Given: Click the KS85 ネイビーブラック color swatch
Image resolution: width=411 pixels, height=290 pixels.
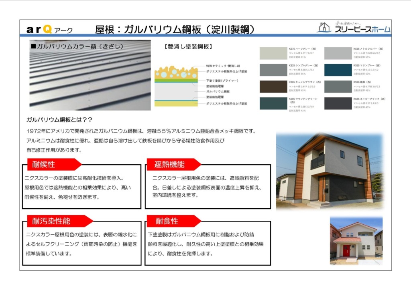Looking at the screenshot, I should (338, 103).
